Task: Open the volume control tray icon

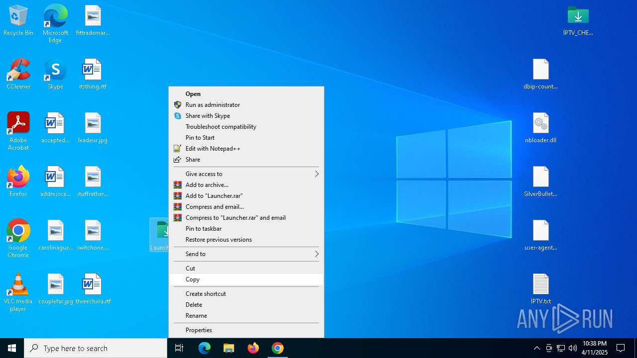Action: tap(573, 348)
